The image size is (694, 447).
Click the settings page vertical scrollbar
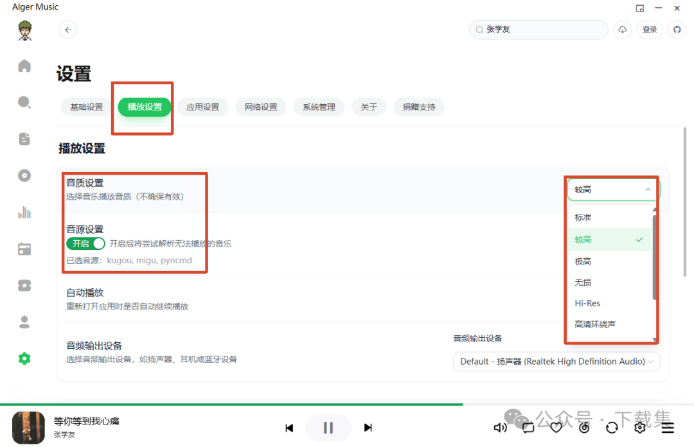(685, 202)
